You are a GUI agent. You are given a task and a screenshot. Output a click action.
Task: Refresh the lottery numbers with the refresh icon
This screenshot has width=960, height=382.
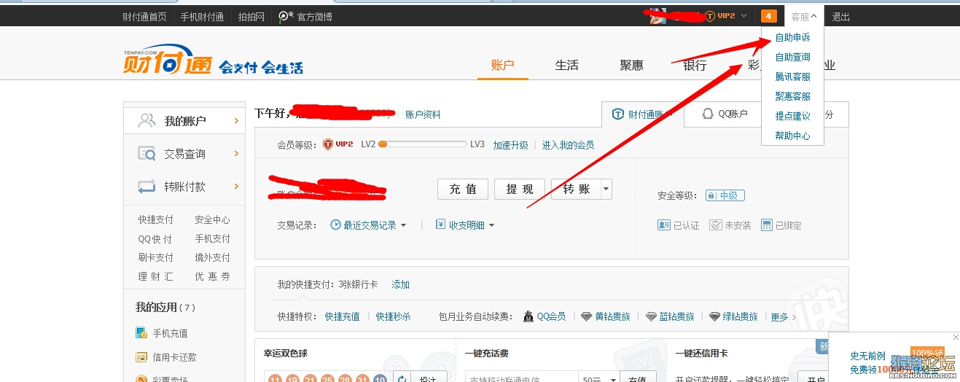click(401, 378)
